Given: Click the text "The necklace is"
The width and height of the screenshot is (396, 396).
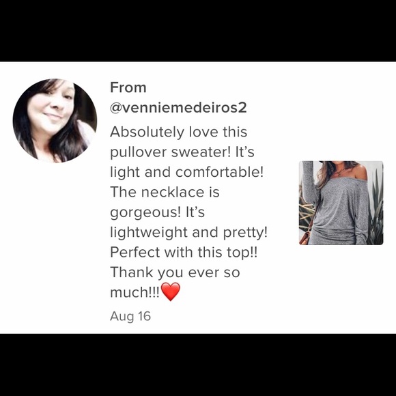Looking at the screenshot, I should [x=165, y=192].
